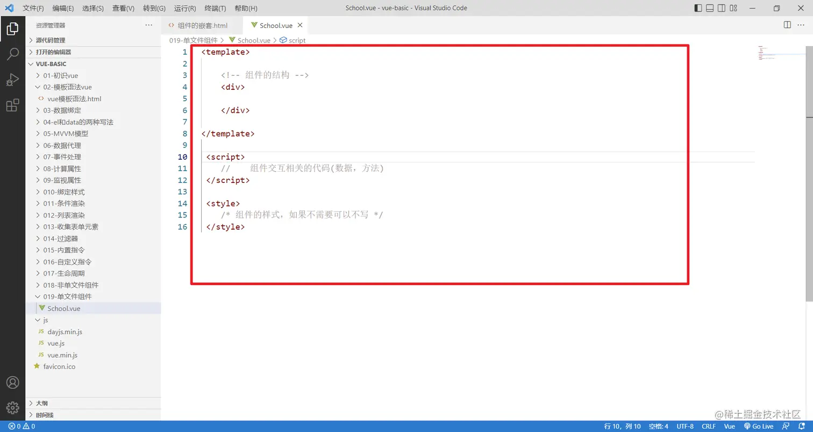813x432 pixels.
Task: Close the School.vue tab
Action: click(300, 25)
